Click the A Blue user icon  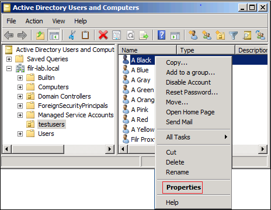tap(126, 69)
